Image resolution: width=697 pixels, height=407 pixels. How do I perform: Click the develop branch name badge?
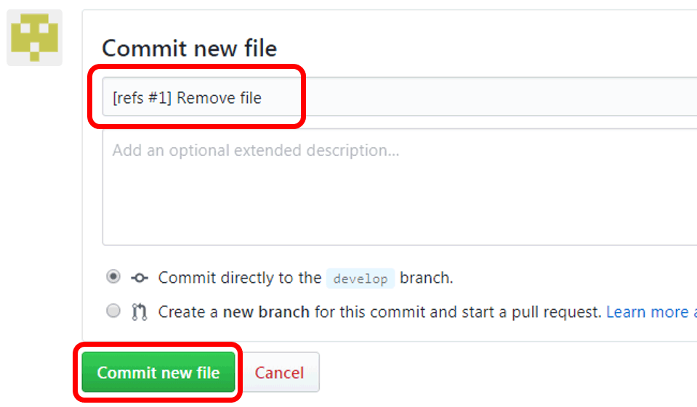[x=360, y=279]
